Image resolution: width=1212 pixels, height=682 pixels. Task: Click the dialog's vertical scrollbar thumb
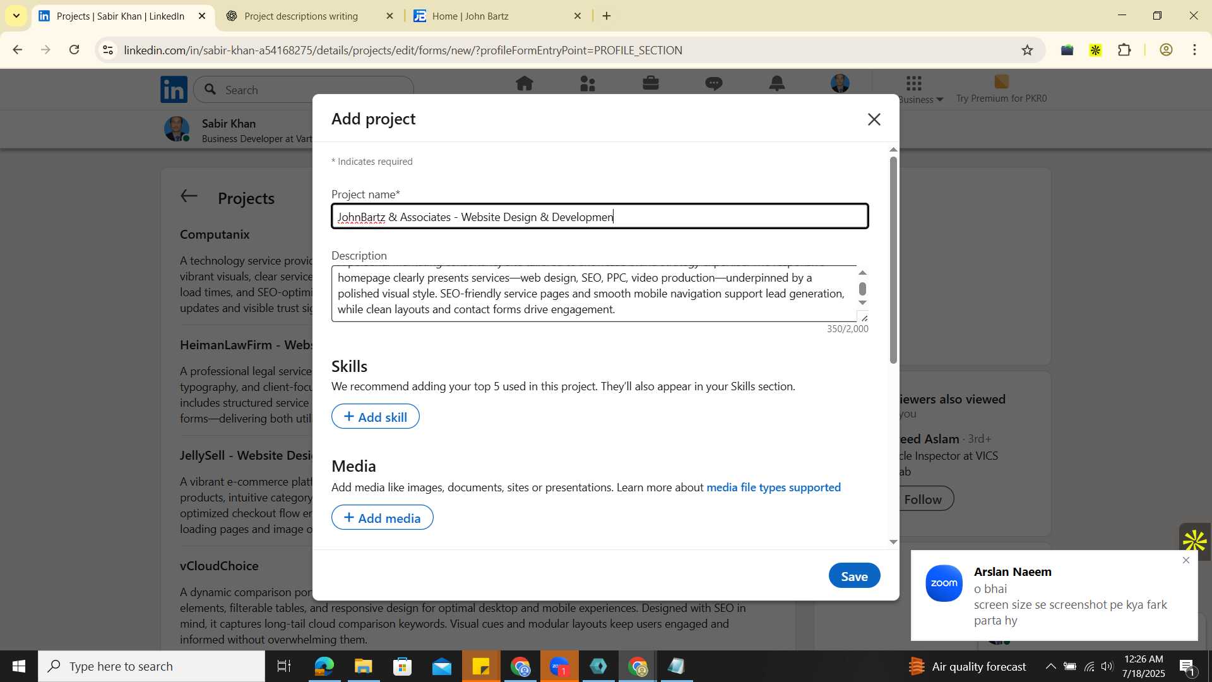pos(893,260)
